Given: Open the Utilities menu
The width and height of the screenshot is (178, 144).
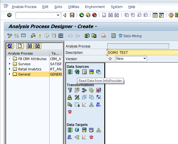Looking at the screenshot, I should click(x=74, y=7).
